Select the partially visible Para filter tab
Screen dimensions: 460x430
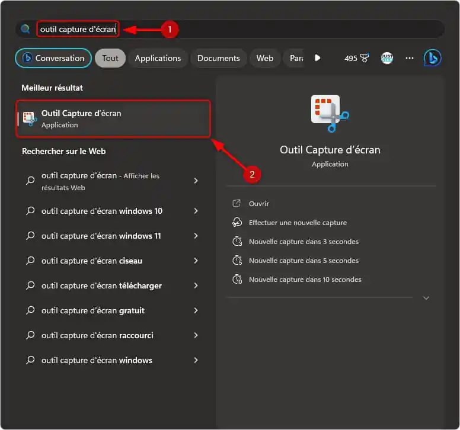295,58
